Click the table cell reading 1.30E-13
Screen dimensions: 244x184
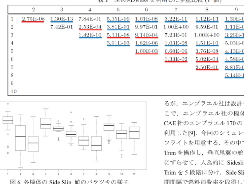62,19
